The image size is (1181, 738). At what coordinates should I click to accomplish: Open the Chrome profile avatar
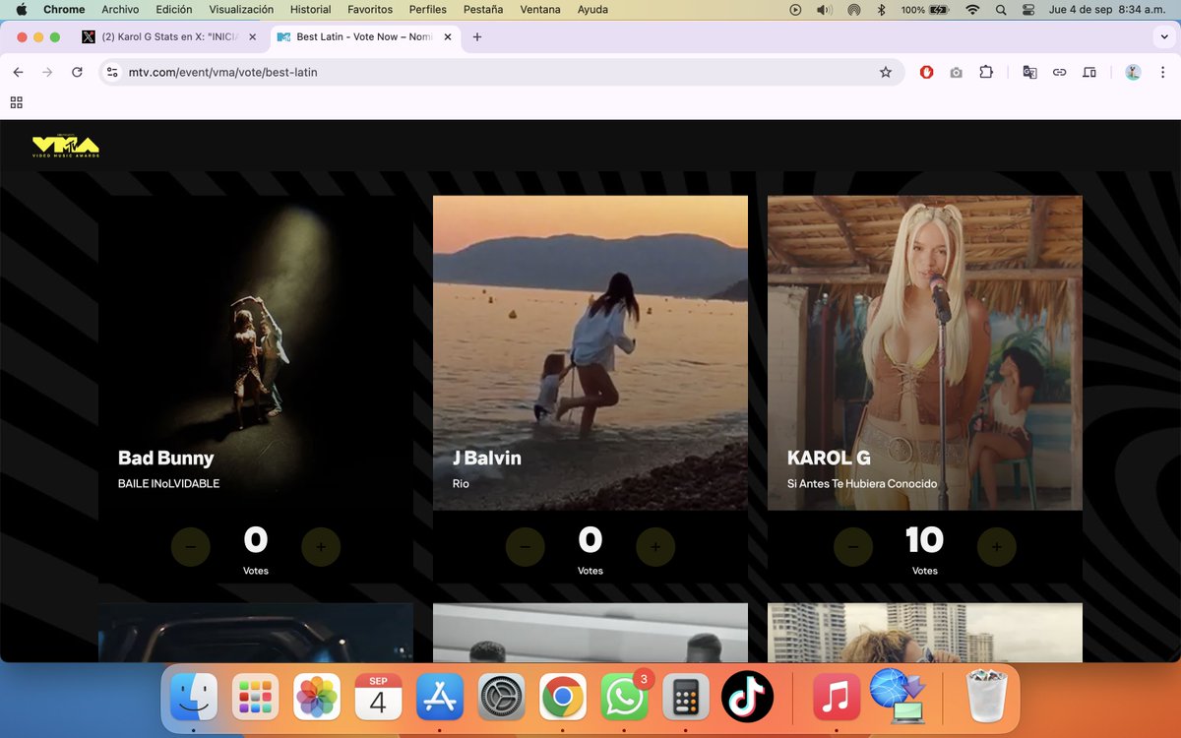click(1133, 72)
